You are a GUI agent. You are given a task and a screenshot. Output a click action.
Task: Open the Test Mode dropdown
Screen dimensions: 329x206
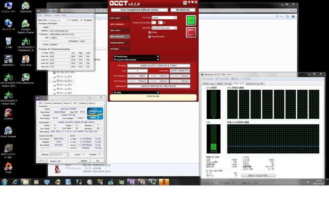(x=176, y=28)
